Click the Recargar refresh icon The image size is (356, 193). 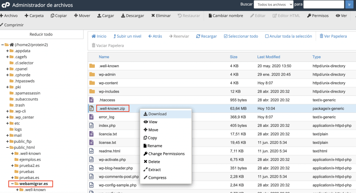[x=198, y=36]
